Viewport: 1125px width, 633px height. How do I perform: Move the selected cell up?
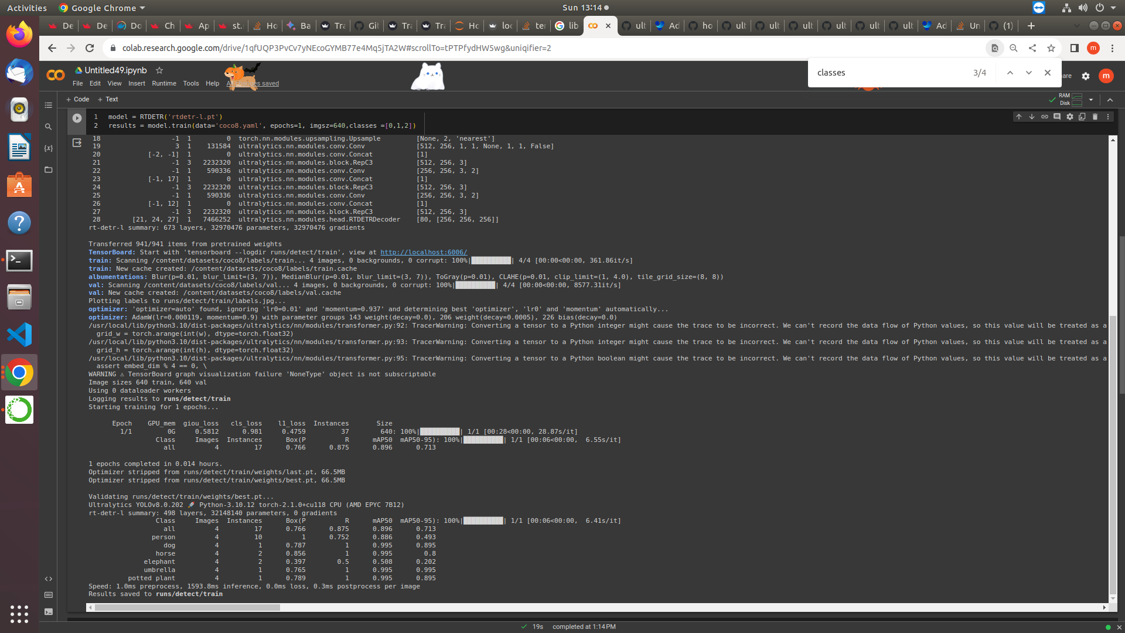pyautogui.click(x=1018, y=117)
